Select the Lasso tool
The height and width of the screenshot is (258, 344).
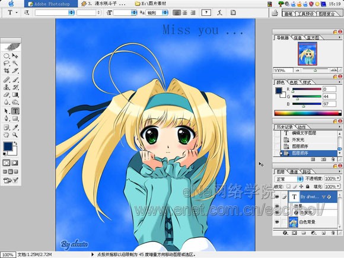click(7, 63)
